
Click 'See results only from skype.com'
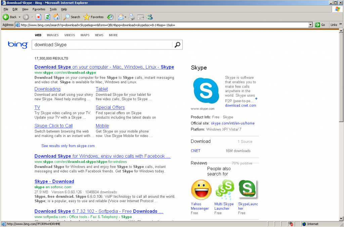(68, 146)
